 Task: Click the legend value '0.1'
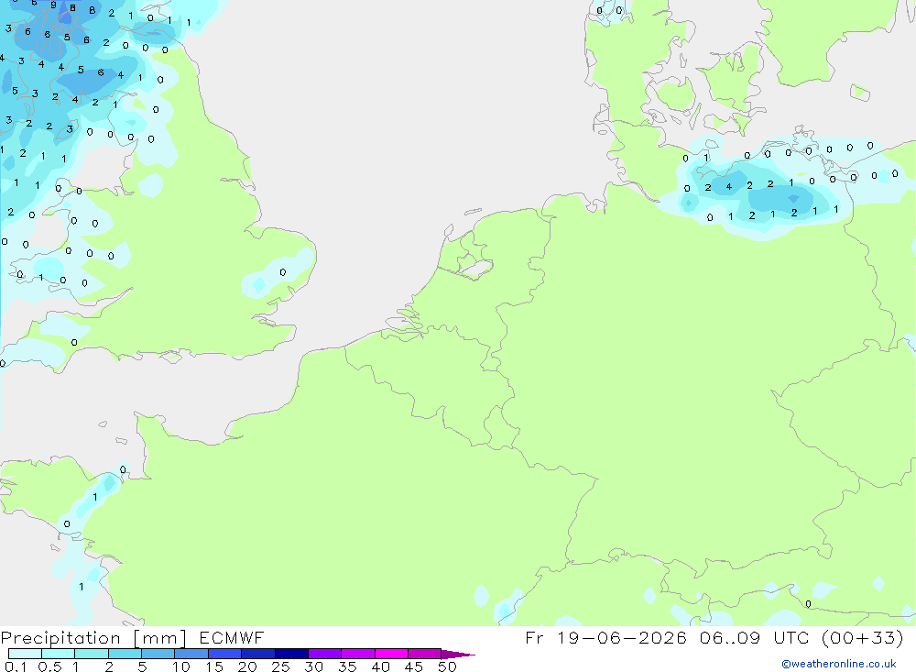tap(16, 666)
